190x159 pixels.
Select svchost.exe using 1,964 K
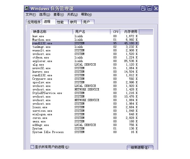click(86, 104)
